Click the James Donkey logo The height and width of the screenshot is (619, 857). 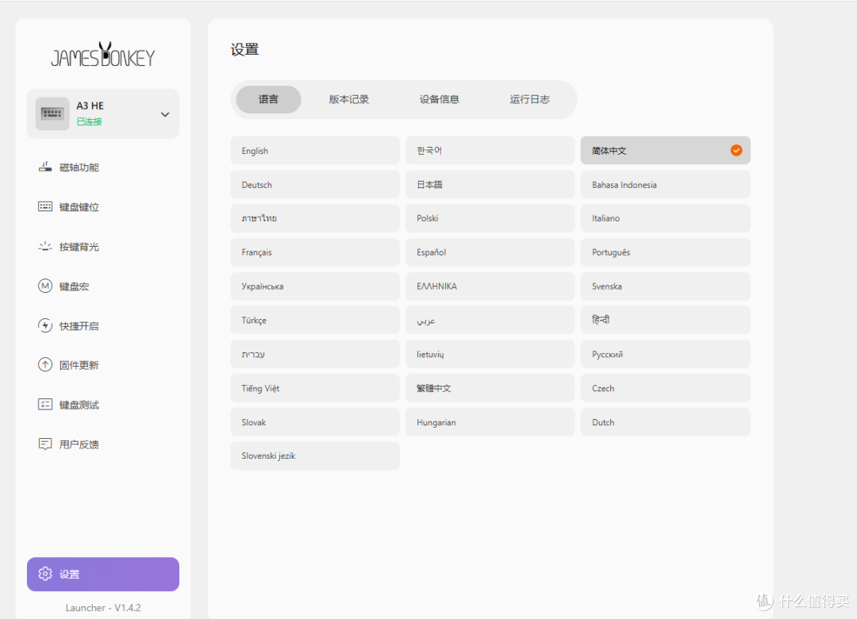coord(102,55)
